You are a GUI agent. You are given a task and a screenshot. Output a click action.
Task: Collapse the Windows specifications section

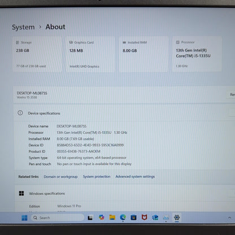[232, 193]
